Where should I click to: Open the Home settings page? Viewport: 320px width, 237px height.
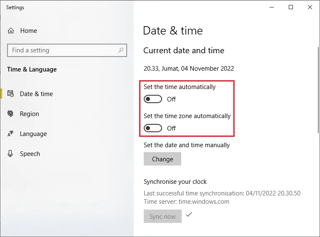coord(29,31)
